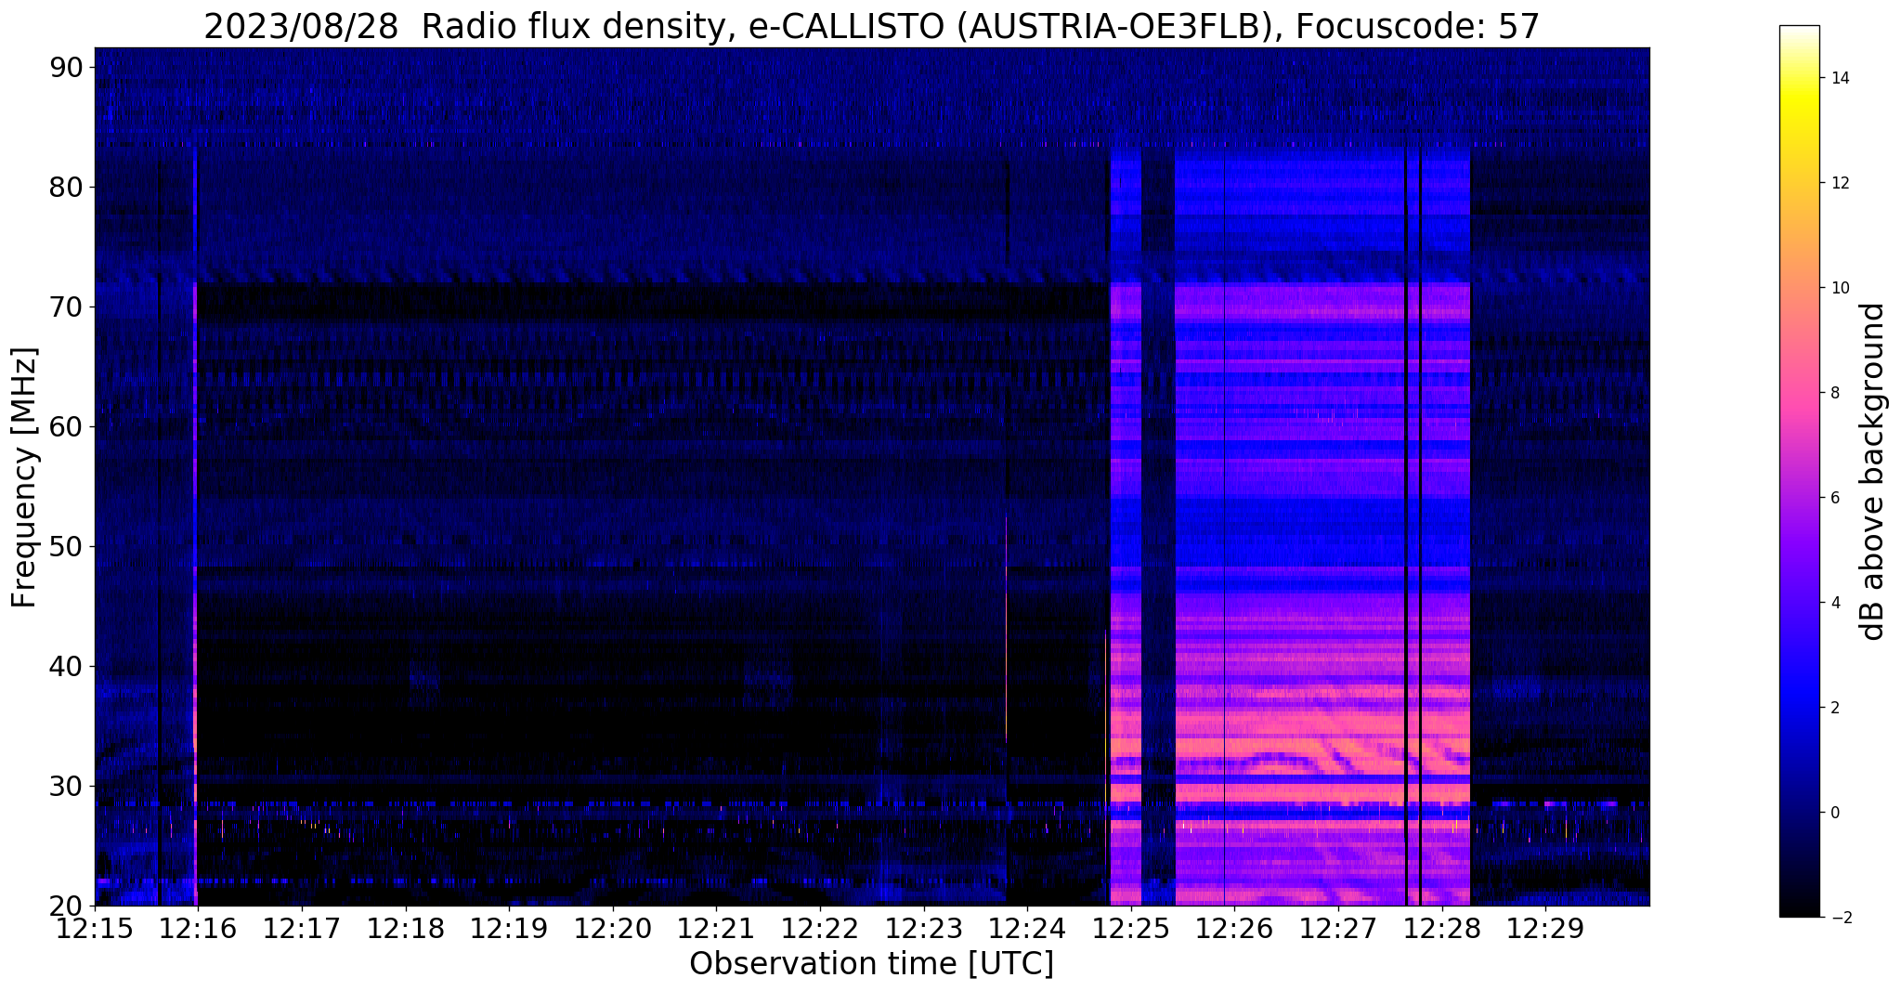The image size is (1901, 991).
Task: Click the 'dB above background' colorbar label
Action: click(x=1872, y=472)
